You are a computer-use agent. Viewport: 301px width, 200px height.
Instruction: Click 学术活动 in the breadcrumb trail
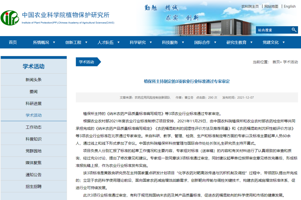(290, 62)
